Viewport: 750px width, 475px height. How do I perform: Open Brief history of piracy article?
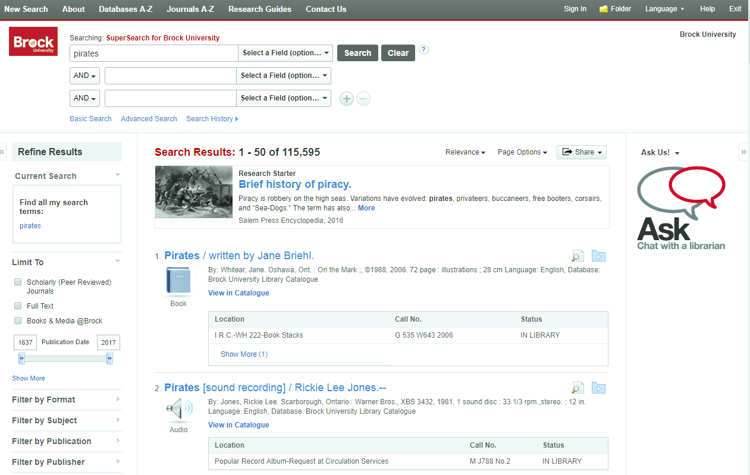[x=295, y=184]
